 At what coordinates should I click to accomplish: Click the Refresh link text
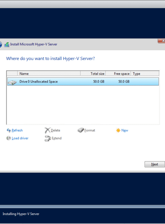pos(17,130)
